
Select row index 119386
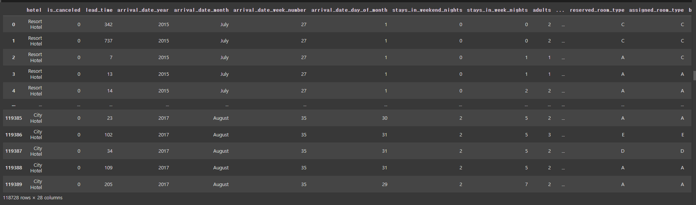pyautogui.click(x=14, y=135)
